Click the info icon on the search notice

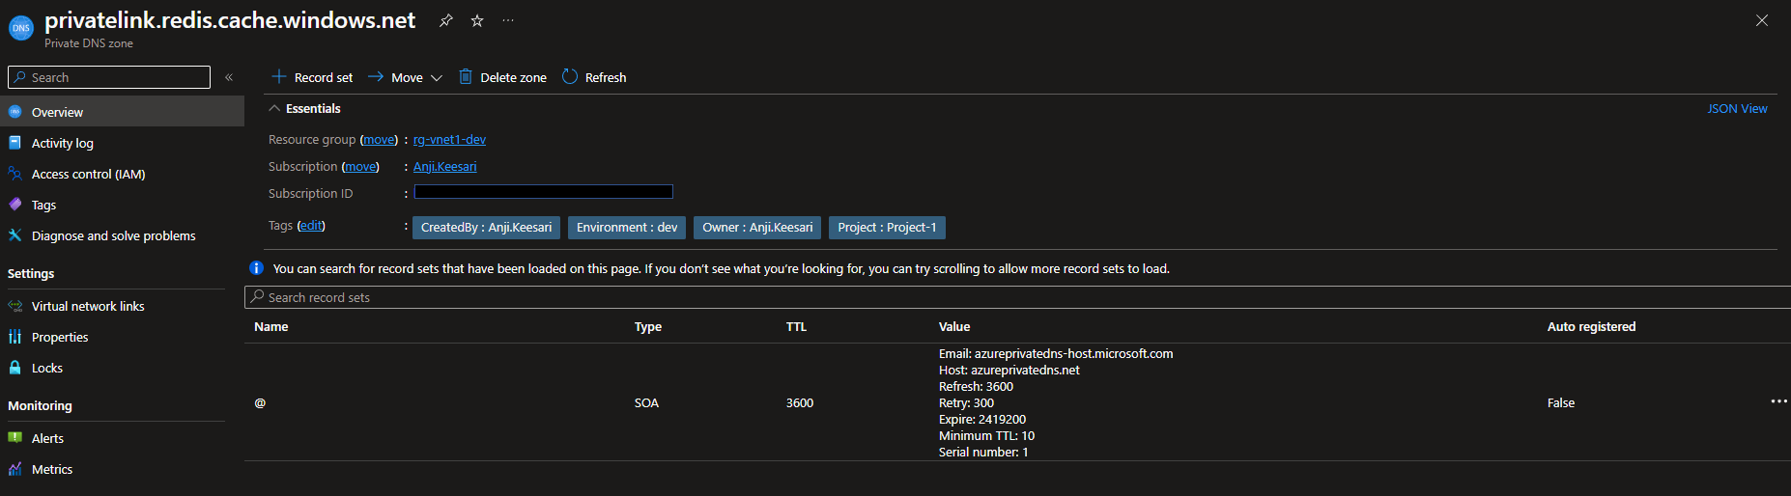pyautogui.click(x=257, y=268)
